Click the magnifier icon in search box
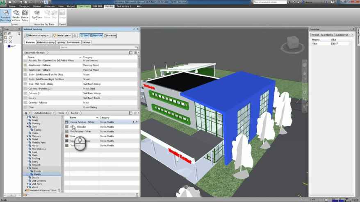The width and height of the screenshot is (360, 202). click(137, 47)
